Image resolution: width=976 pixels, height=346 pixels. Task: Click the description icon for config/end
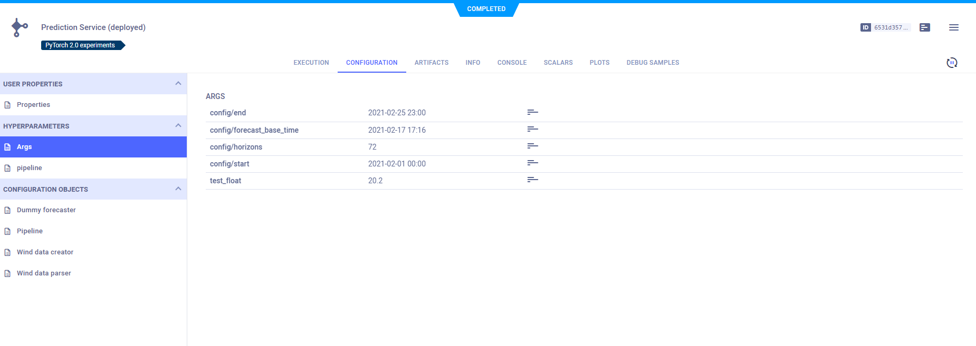[x=532, y=112]
